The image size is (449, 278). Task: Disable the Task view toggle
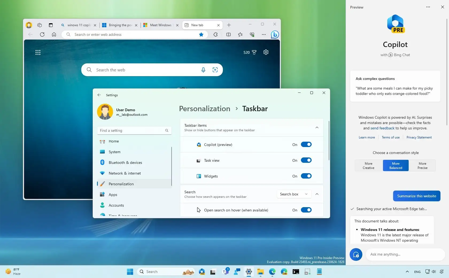(306, 160)
